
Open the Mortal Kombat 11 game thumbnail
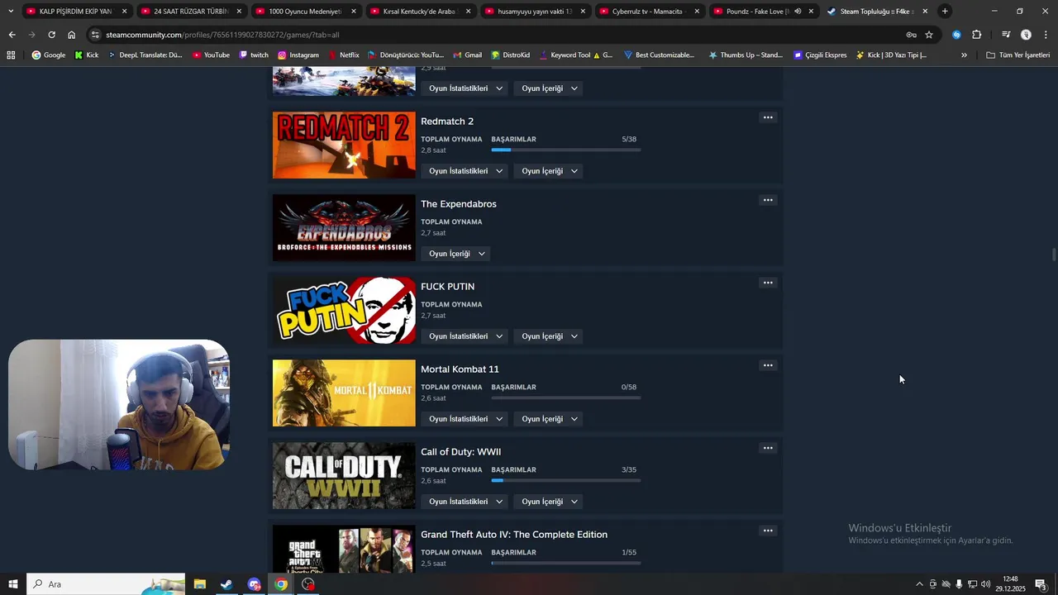(x=344, y=393)
